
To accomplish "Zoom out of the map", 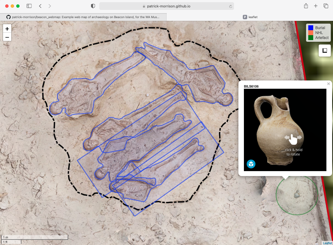I will pyautogui.click(x=7, y=37).
